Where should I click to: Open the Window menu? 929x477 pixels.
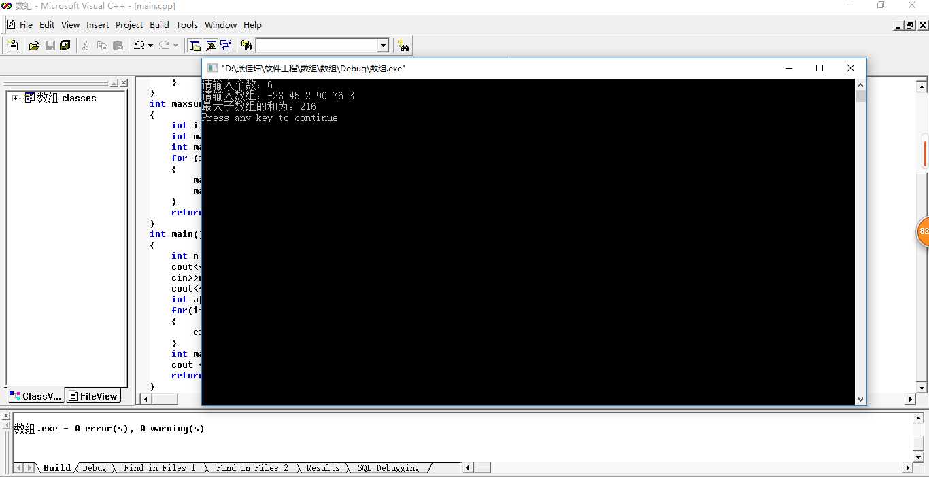tap(220, 24)
